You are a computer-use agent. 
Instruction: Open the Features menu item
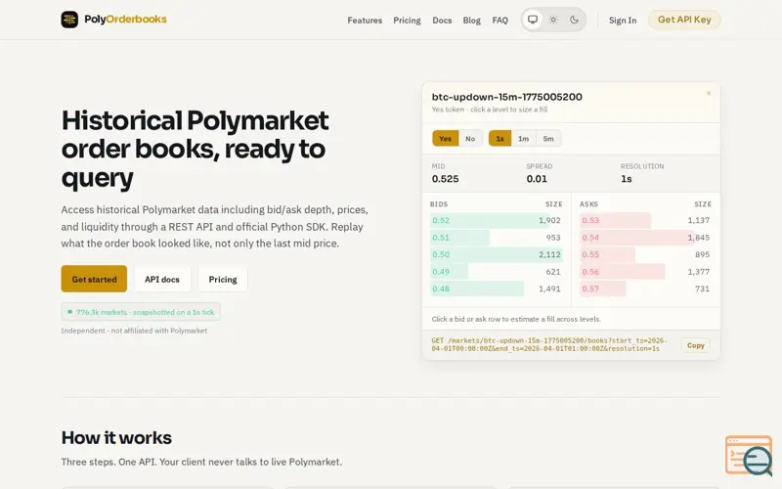tap(365, 21)
